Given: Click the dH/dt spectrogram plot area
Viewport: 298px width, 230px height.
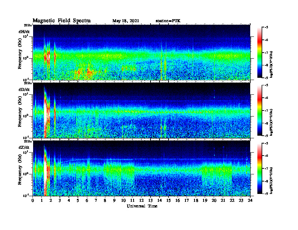Looking at the screenshot, I should pyautogui.click(x=141, y=52).
